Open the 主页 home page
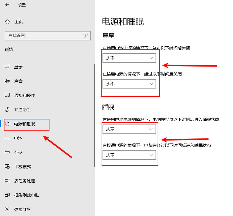Screen dimensions: 233x216 [x=18, y=22]
